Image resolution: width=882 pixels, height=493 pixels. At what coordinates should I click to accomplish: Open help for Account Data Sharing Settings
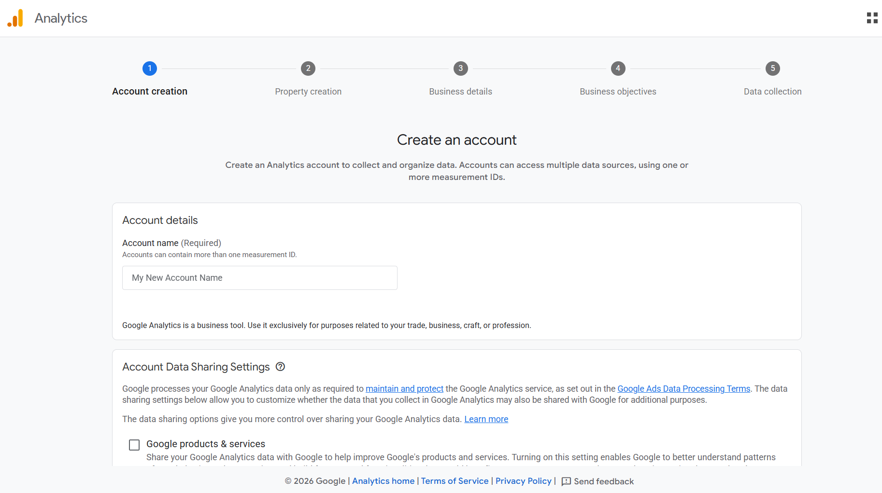280,367
